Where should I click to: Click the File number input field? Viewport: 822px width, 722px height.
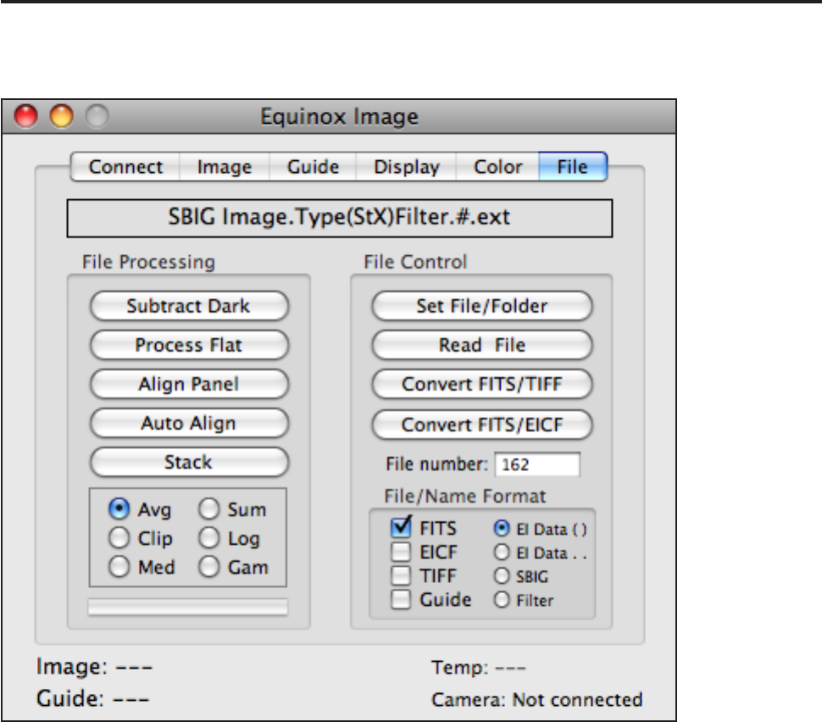click(x=537, y=464)
